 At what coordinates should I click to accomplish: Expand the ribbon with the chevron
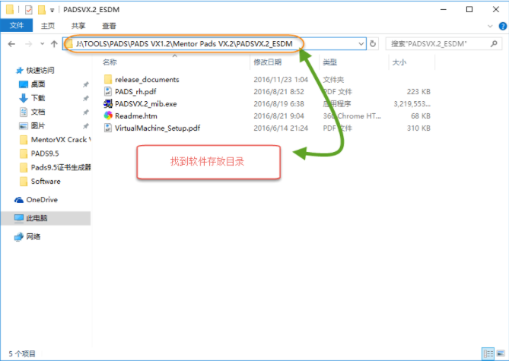pos(490,27)
